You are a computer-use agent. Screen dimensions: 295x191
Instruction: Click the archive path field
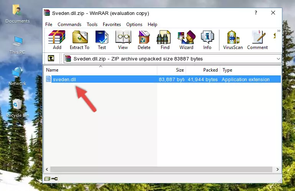pyautogui.click(x=173, y=59)
